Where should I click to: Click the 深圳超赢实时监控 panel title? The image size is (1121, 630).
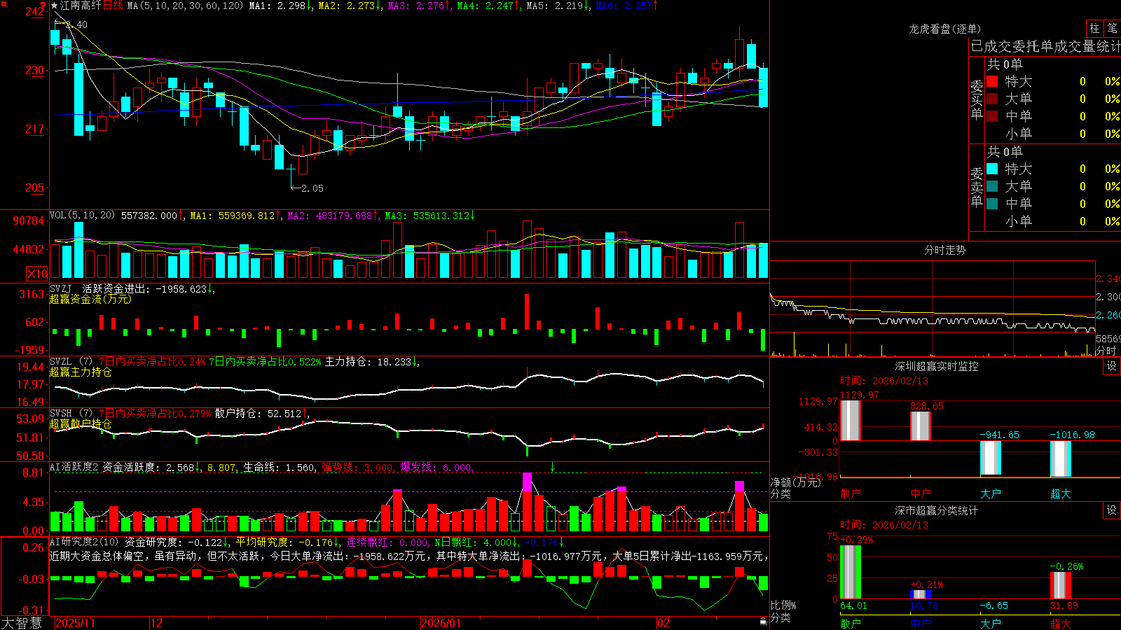(937, 366)
